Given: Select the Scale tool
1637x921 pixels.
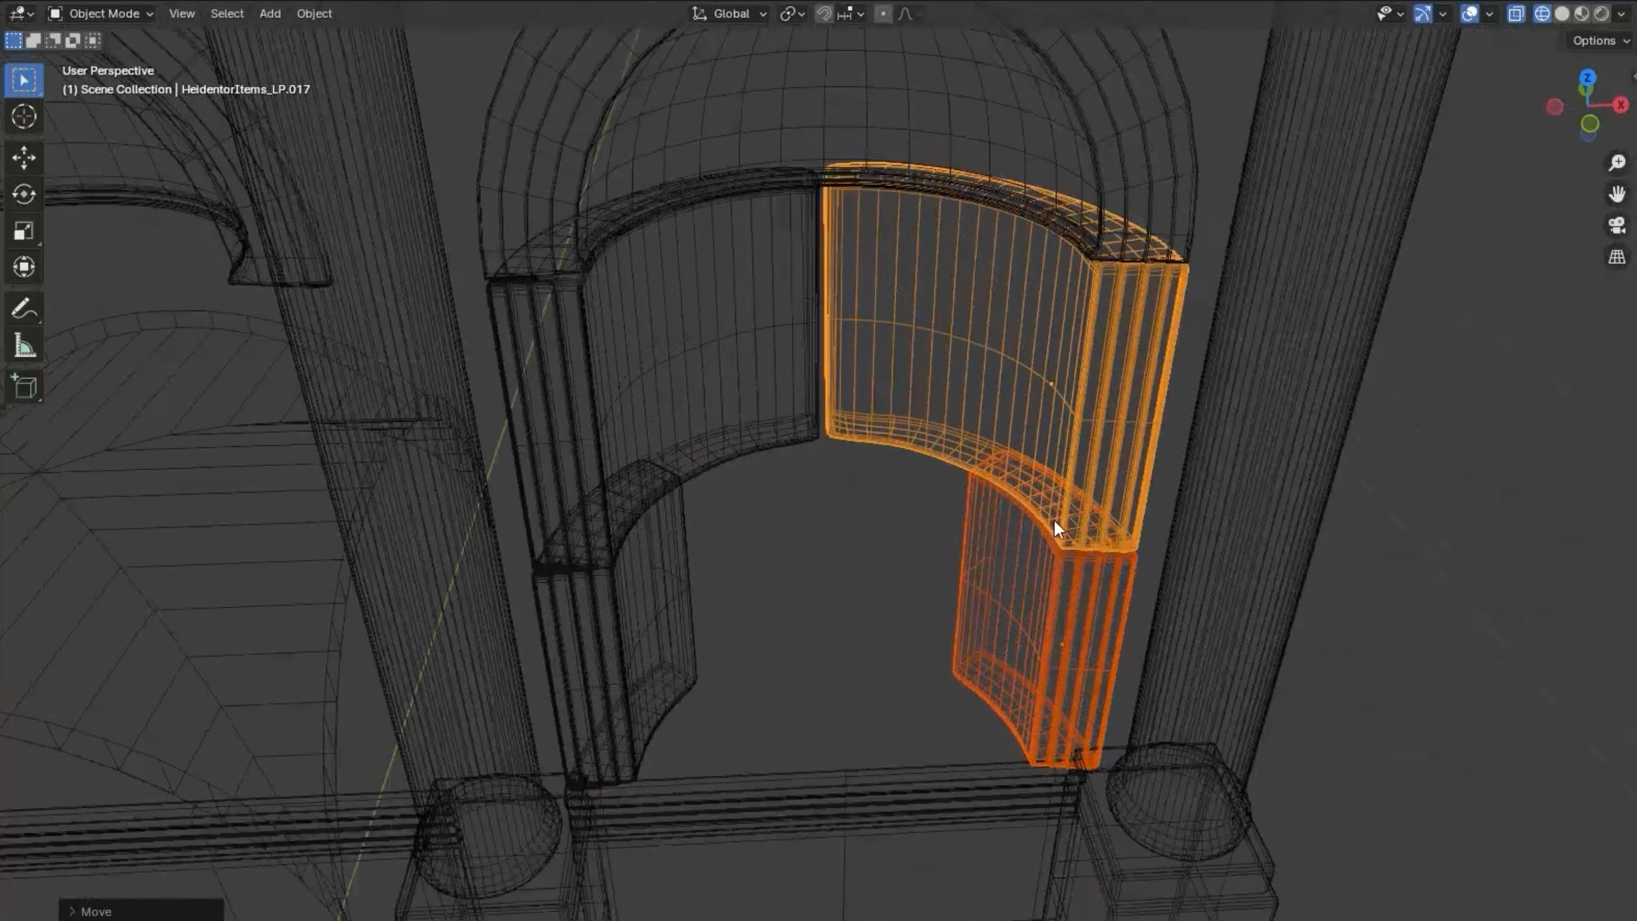Looking at the screenshot, I should (23, 231).
